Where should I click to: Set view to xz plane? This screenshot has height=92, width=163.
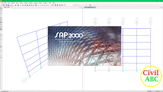pos(45,5)
